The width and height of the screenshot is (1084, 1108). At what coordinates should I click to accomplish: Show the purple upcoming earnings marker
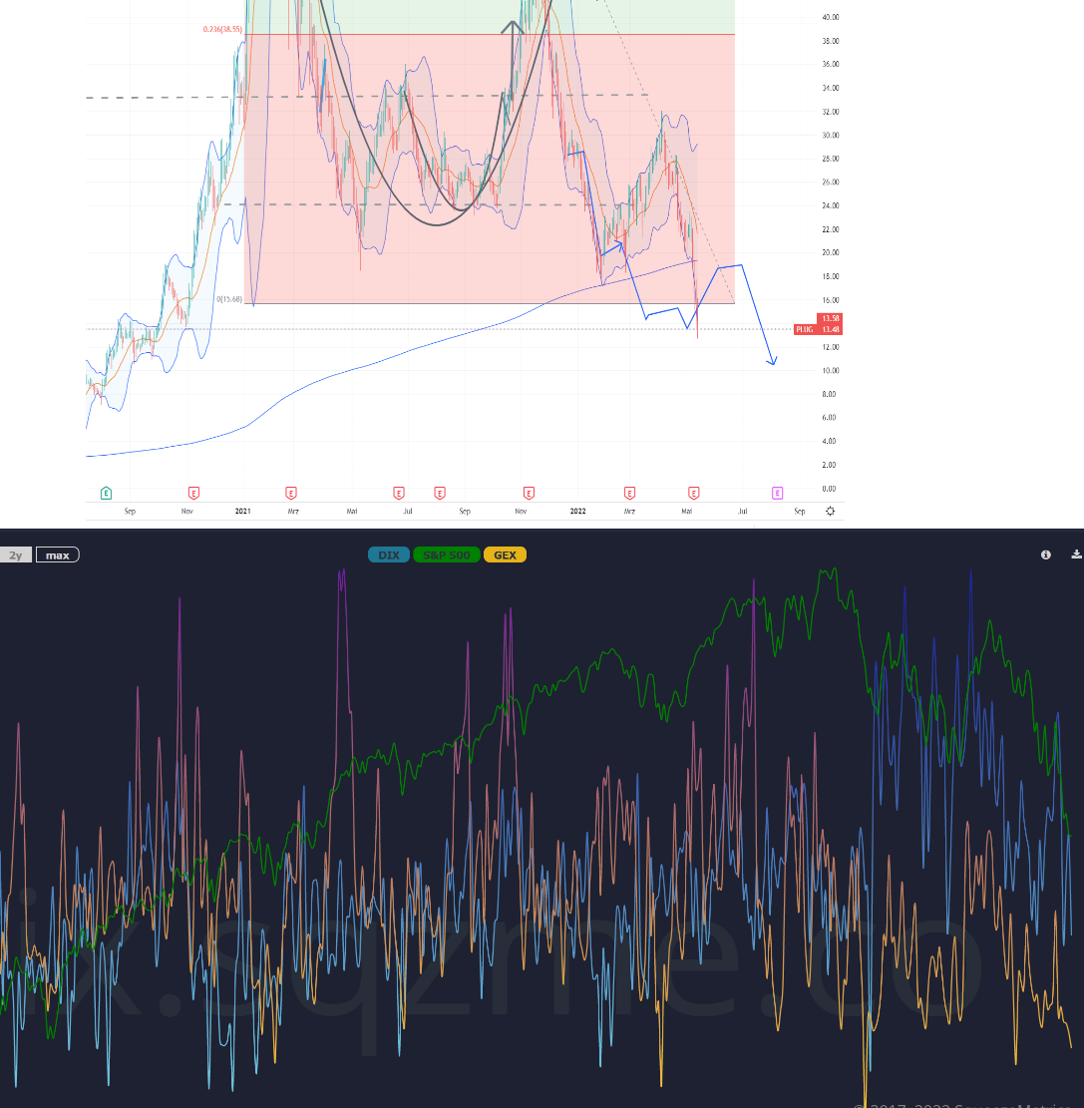point(777,494)
